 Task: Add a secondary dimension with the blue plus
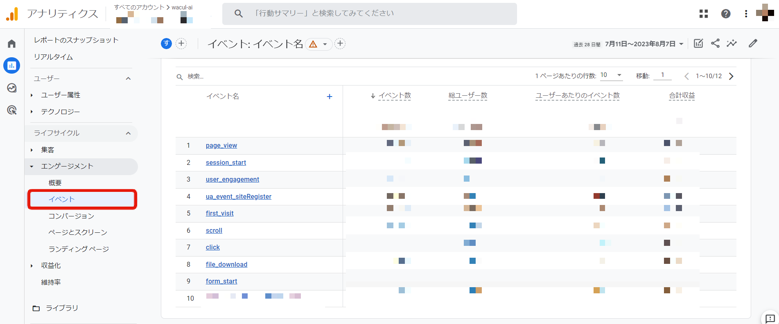point(330,97)
